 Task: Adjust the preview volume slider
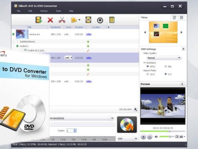167,137
